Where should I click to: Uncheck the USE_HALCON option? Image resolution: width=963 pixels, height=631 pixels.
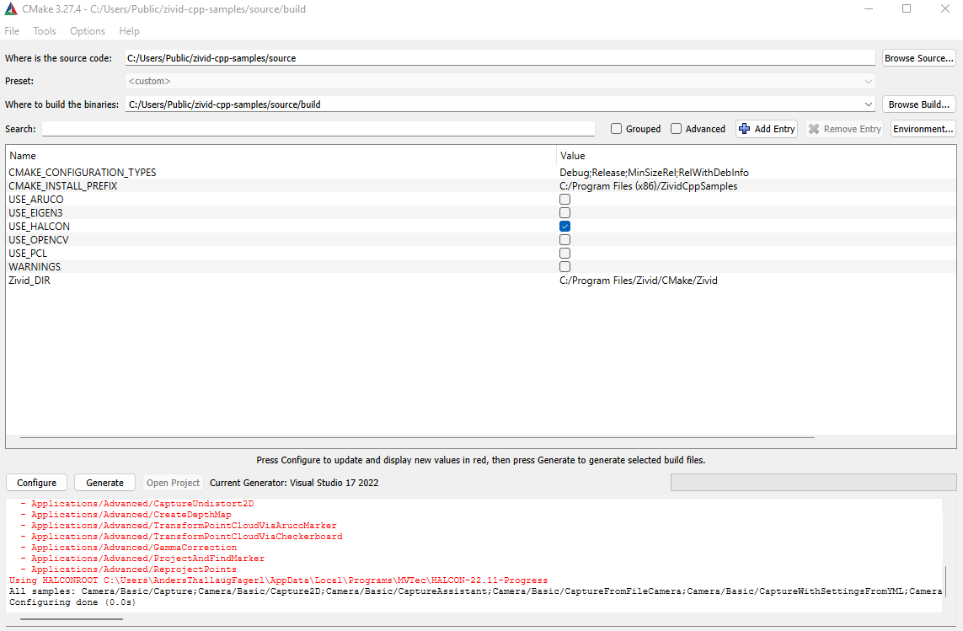click(x=564, y=227)
